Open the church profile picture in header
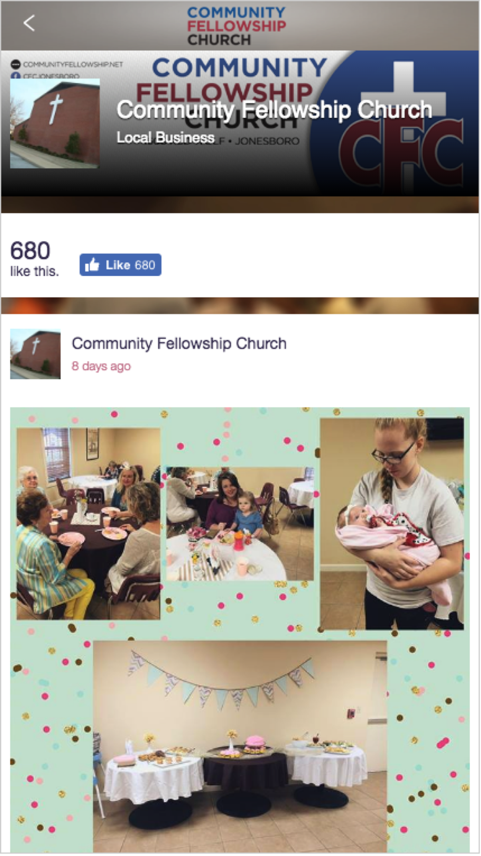This screenshot has width=481, height=856. tap(55, 123)
